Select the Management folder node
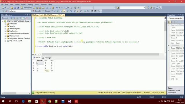This screenshot has height=104, width=185. point(14,36)
